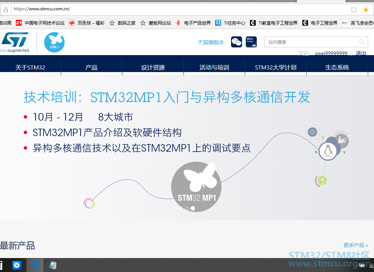The height and width of the screenshot is (272, 374).
Task: Open the 生态系统 menu
Action: (x=337, y=67)
